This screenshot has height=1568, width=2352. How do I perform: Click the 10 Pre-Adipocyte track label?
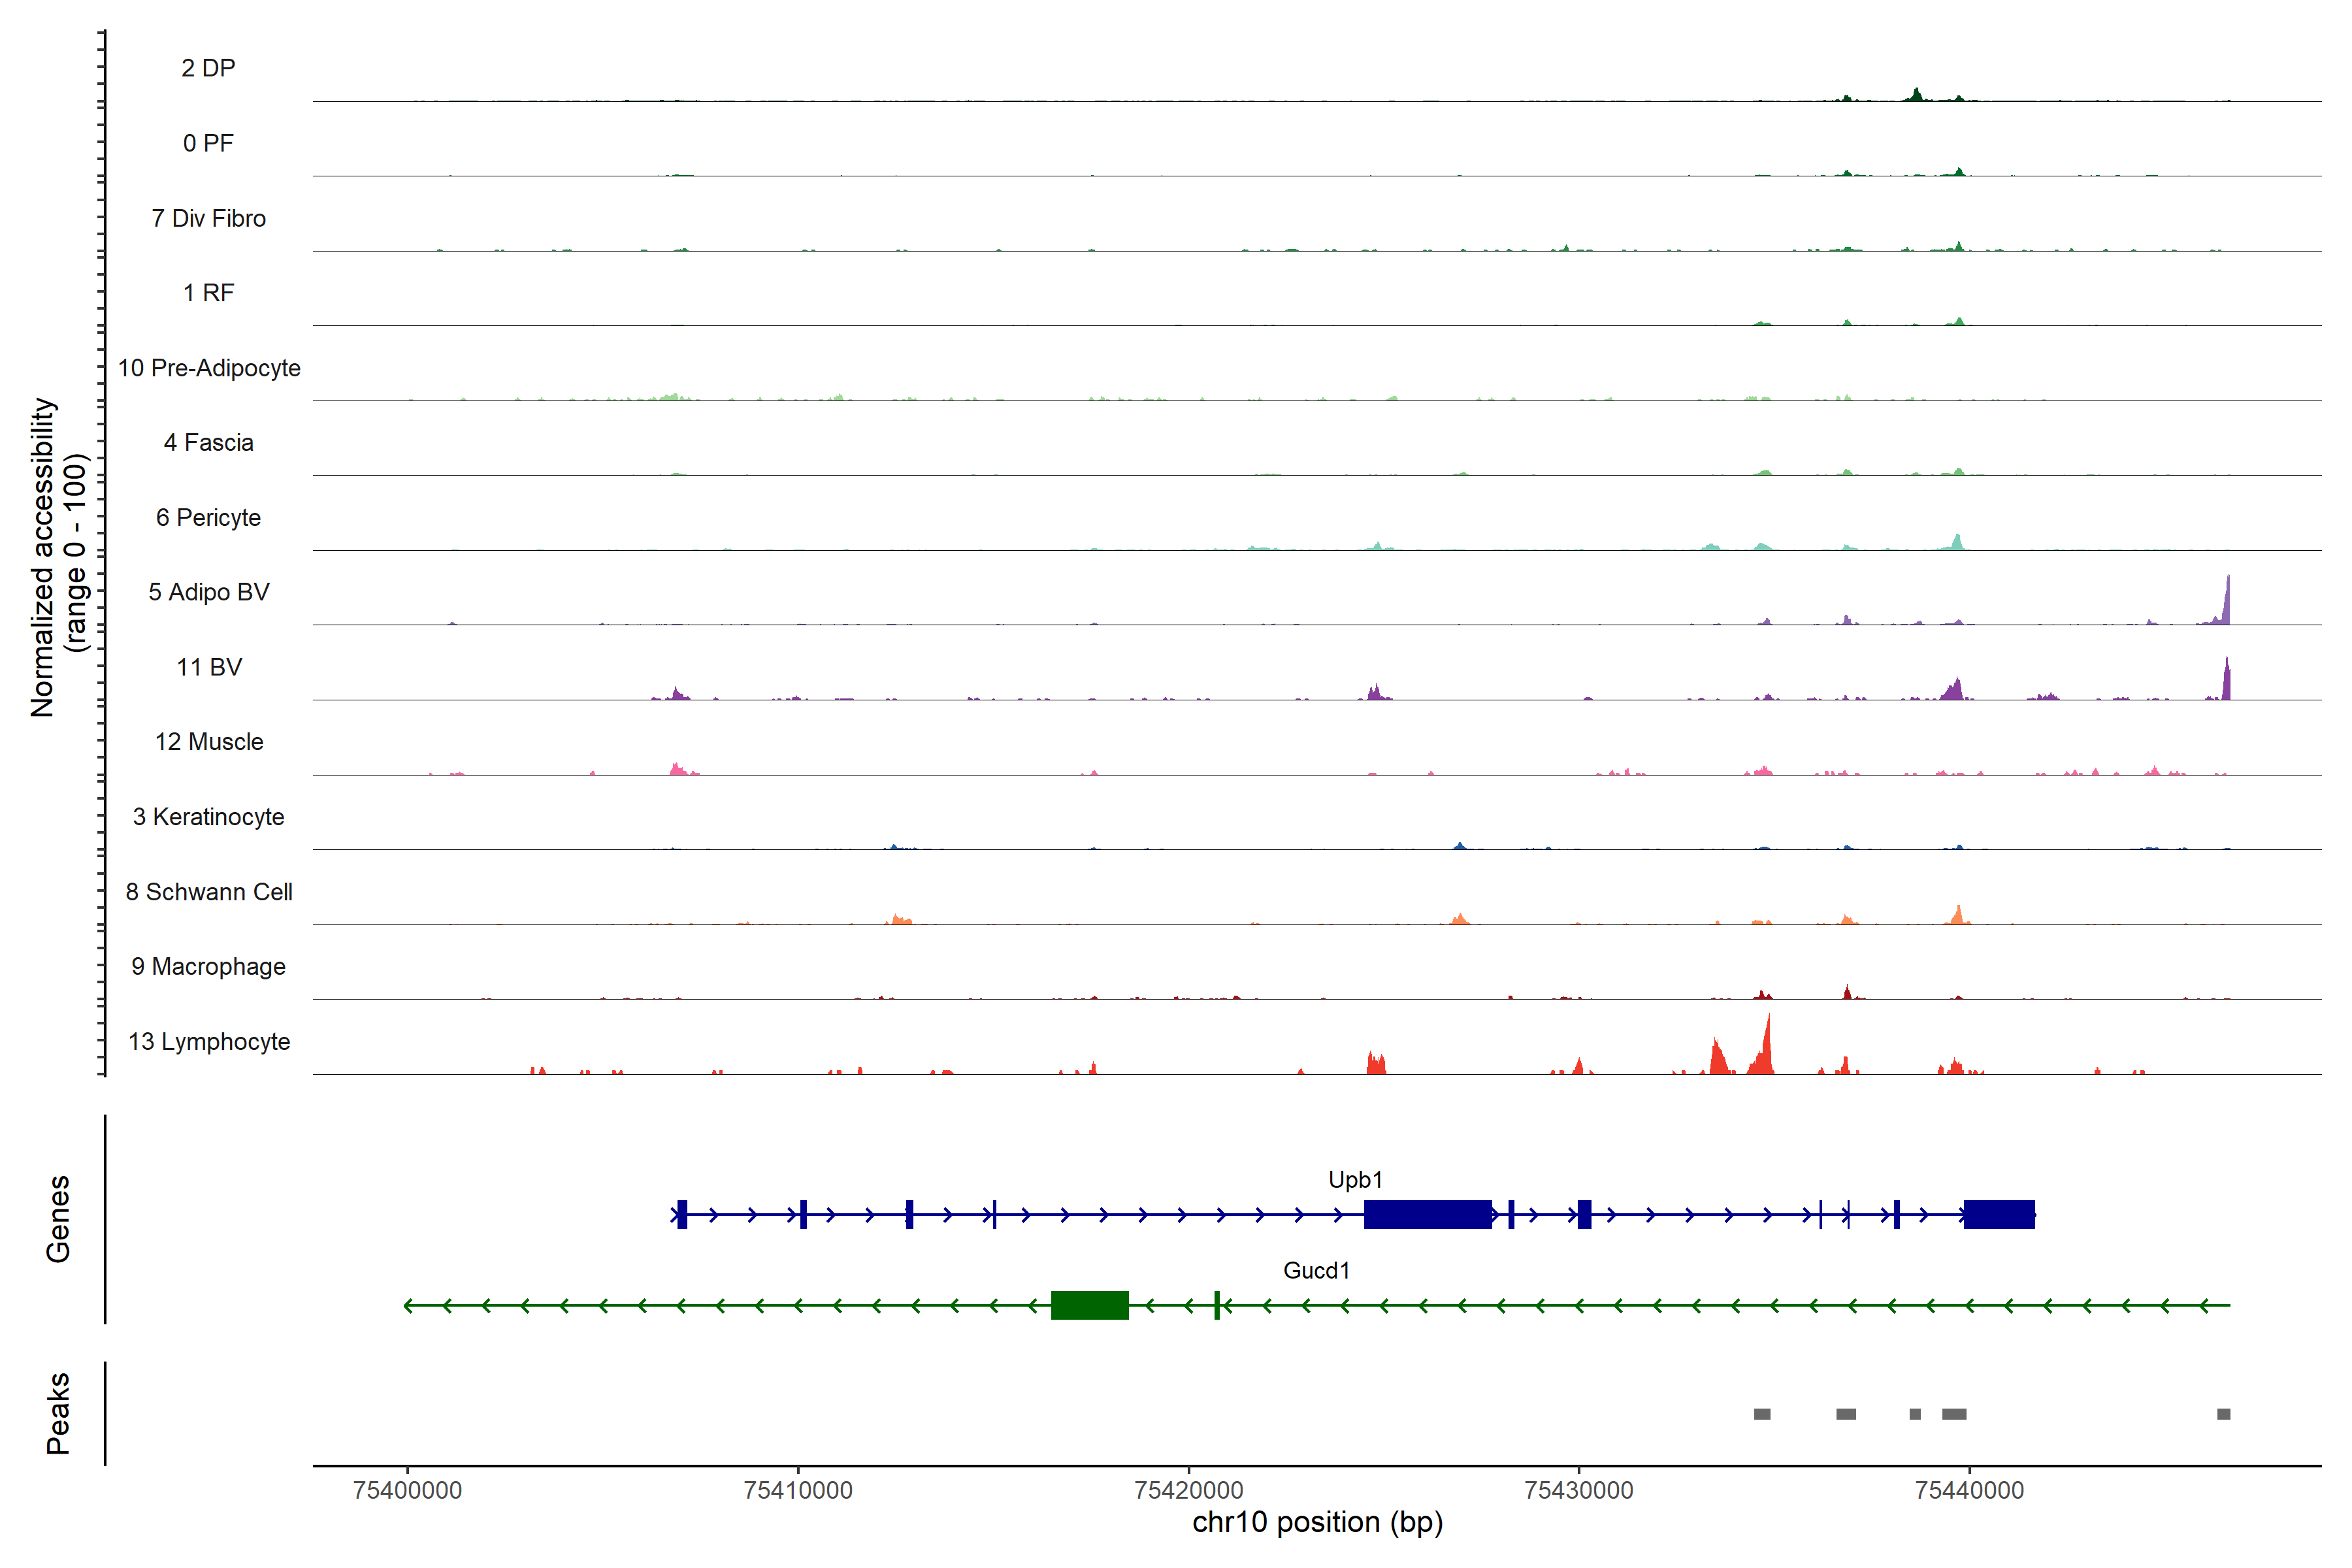pos(209,368)
